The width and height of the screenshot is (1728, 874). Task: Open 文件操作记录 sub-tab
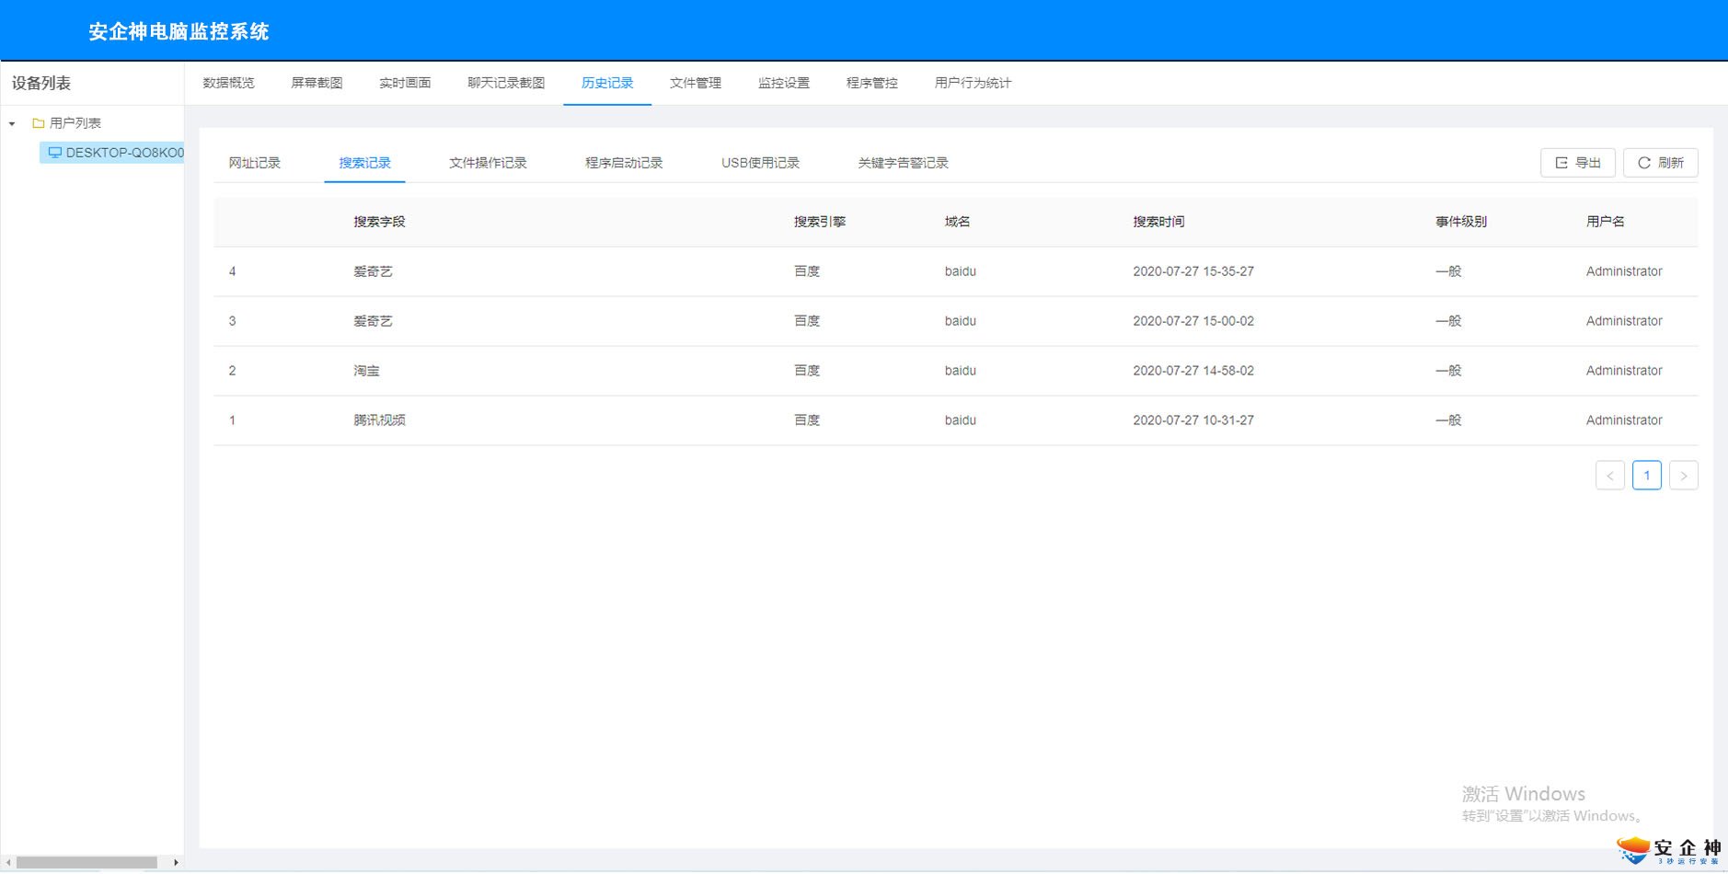click(489, 163)
